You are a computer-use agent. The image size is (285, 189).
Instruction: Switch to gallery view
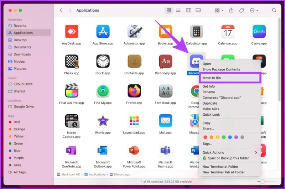click(198, 10)
